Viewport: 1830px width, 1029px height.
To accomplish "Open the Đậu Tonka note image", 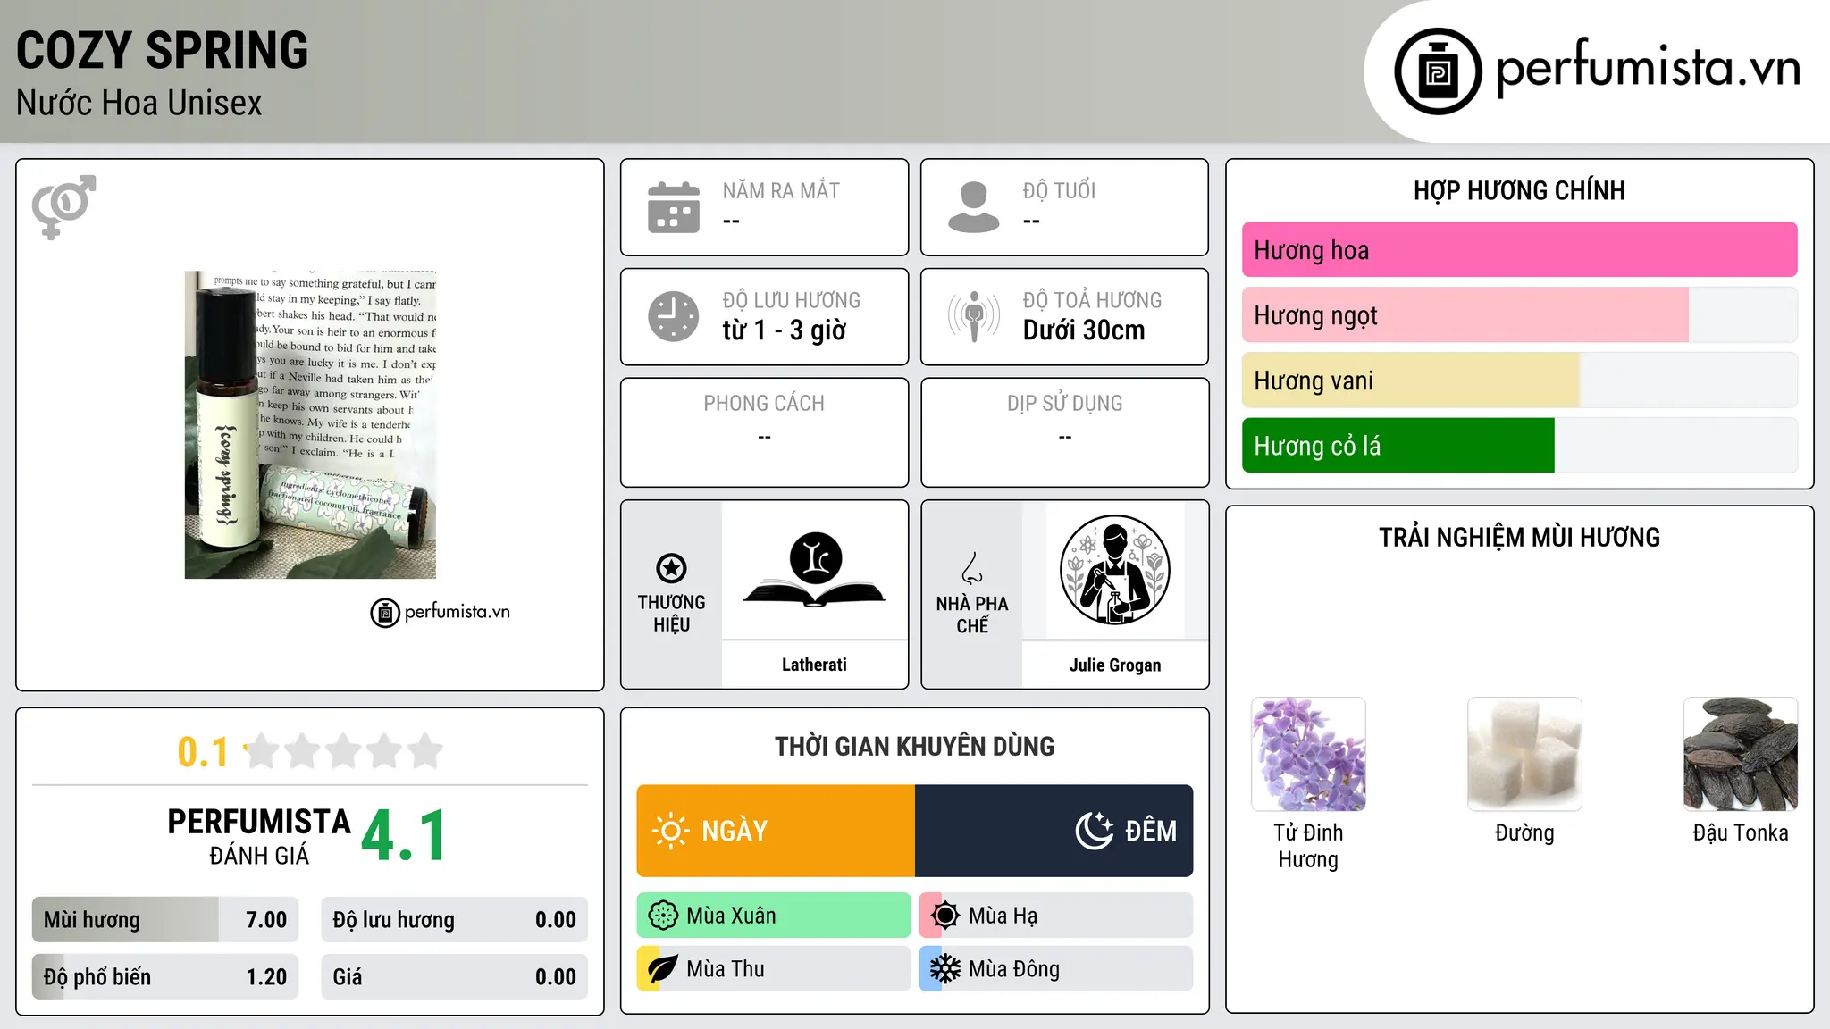I will coord(1741,754).
